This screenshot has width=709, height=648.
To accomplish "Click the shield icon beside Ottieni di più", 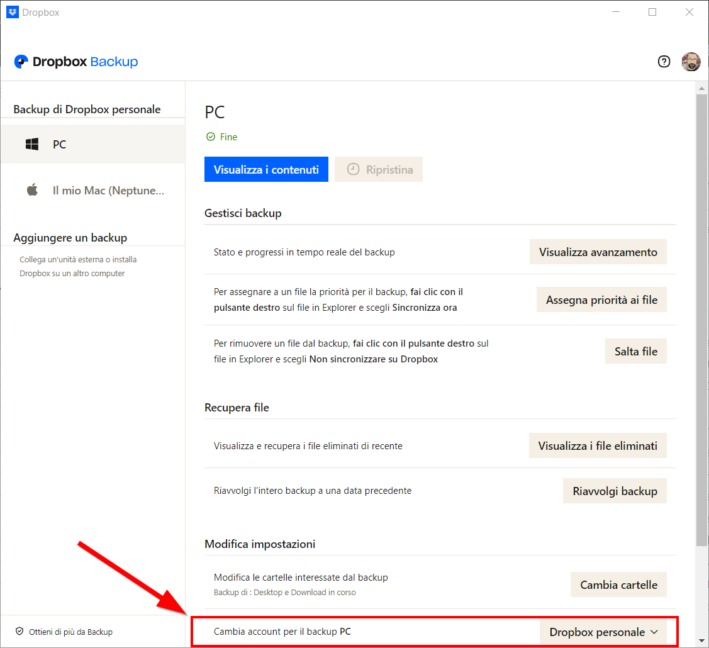I will [x=20, y=631].
